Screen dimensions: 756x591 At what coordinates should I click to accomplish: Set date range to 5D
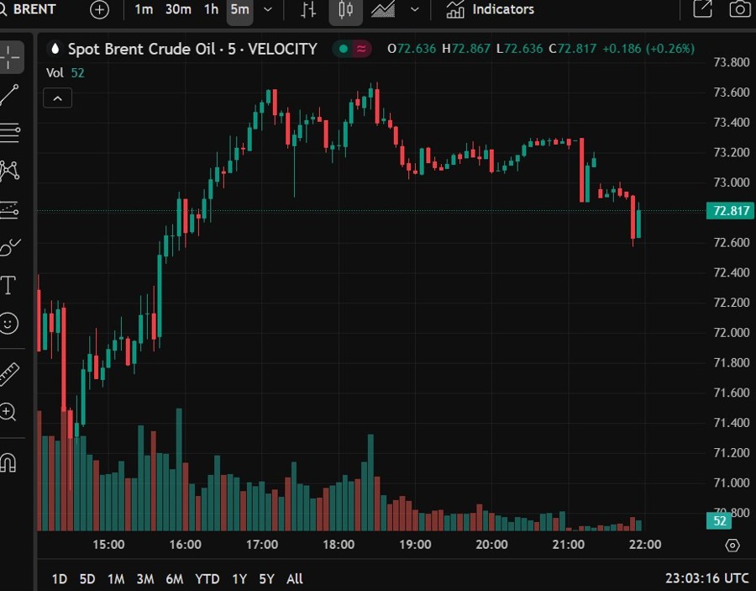(x=87, y=579)
